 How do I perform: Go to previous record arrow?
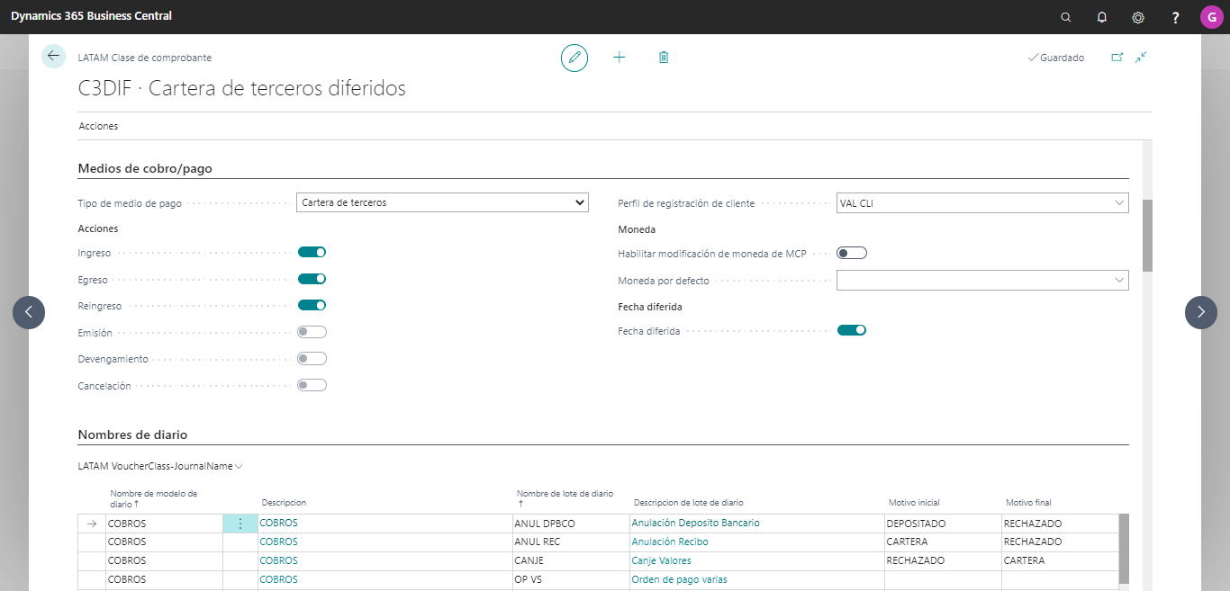tap(29, 312)
